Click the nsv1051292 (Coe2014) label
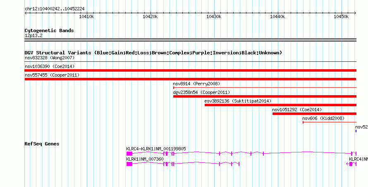Screen dimensions: 368x187 tap(297, 110)
